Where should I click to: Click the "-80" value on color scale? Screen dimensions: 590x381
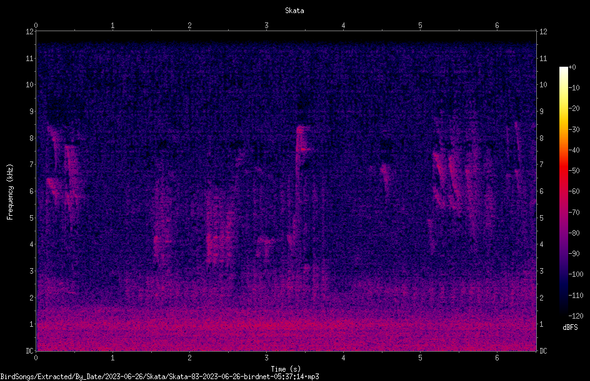(x=574, y=233)
